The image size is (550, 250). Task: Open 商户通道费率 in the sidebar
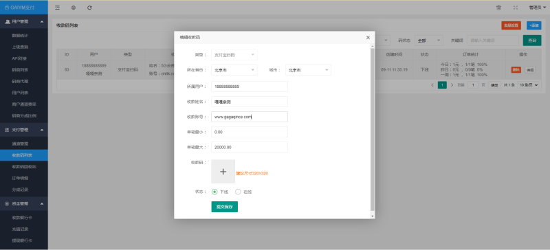pos(24,104)
